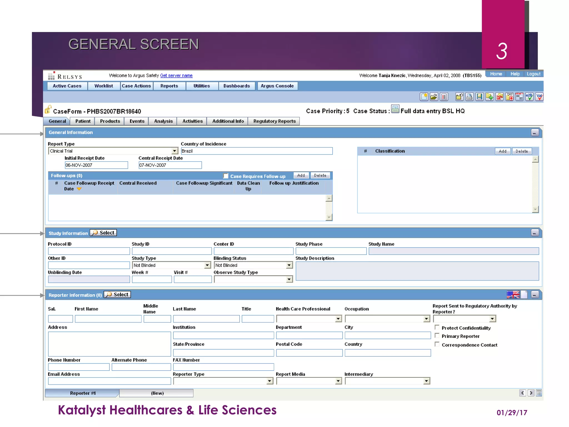Open the Case Actions menu

coord(136,86)
